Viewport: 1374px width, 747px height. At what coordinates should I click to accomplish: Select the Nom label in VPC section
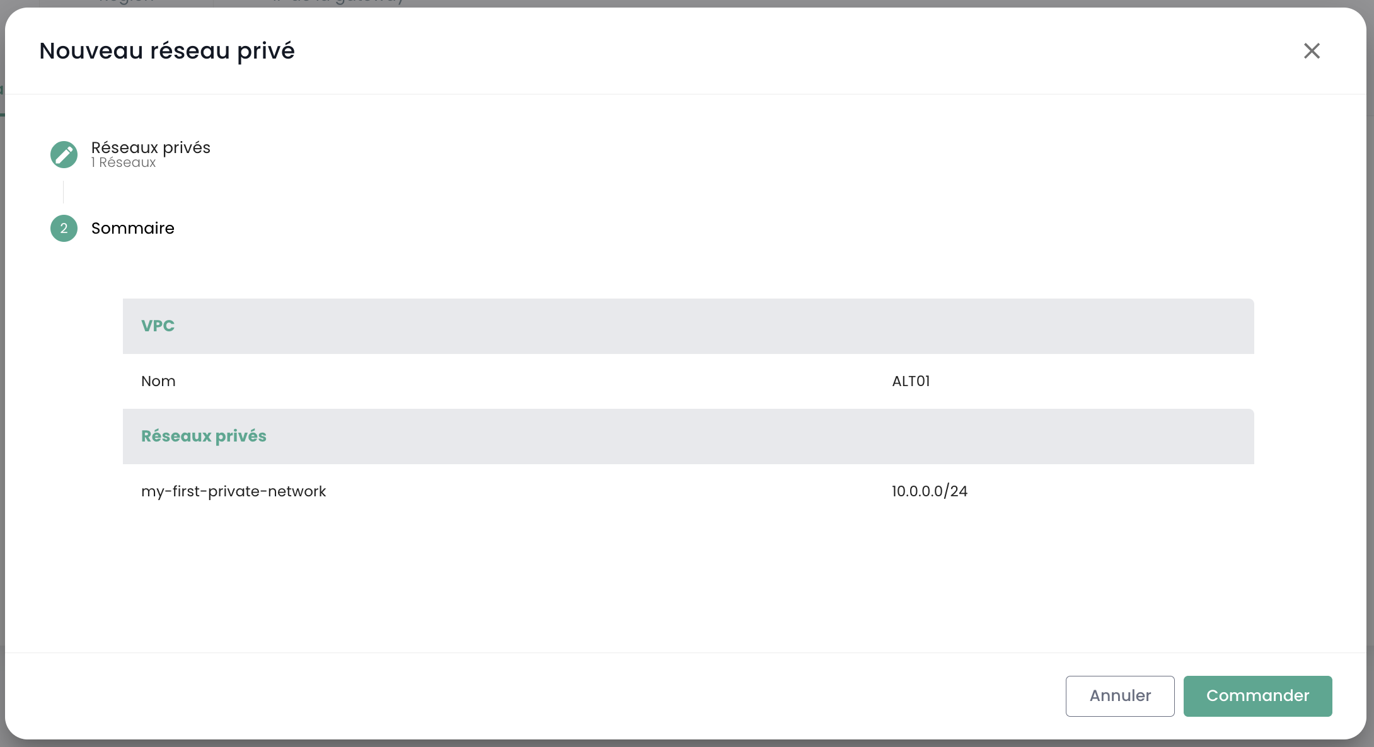(x=158, y=381)
